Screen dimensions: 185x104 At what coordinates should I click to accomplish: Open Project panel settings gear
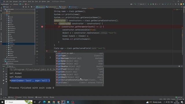click(x=32, y=7)
